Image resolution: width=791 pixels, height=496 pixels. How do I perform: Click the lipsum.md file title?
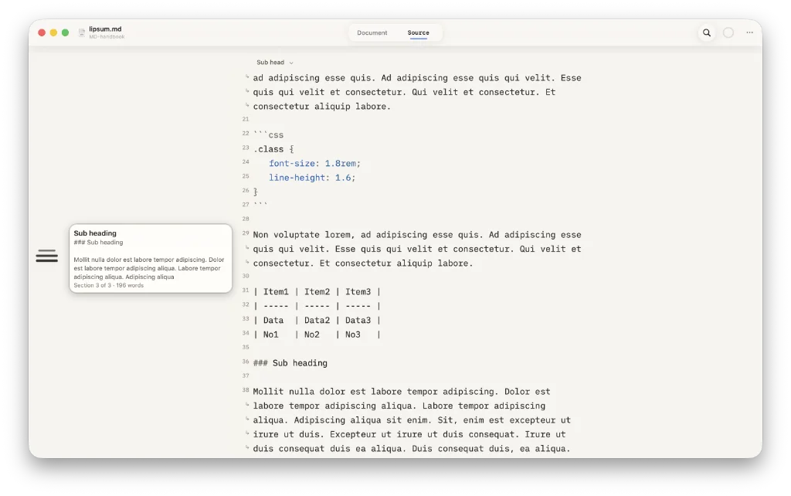[105, 29]
